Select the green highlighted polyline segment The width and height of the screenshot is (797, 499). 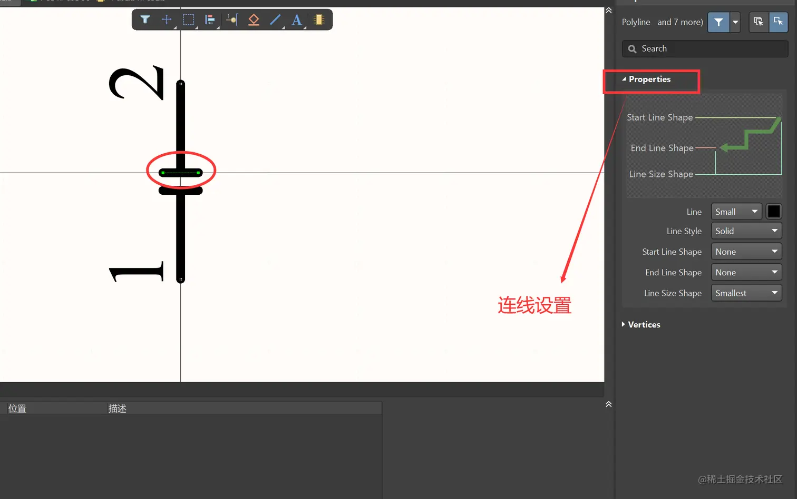point(181,173)
